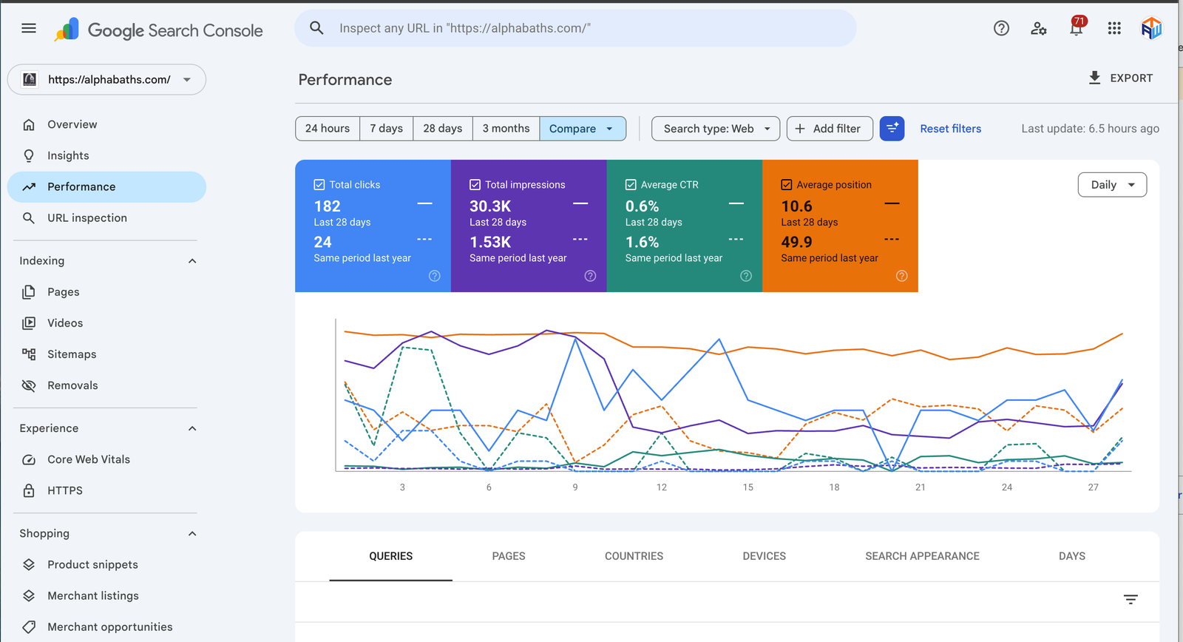Open the Google apps grid
1183x642 pixels.
click(1114, 28)
